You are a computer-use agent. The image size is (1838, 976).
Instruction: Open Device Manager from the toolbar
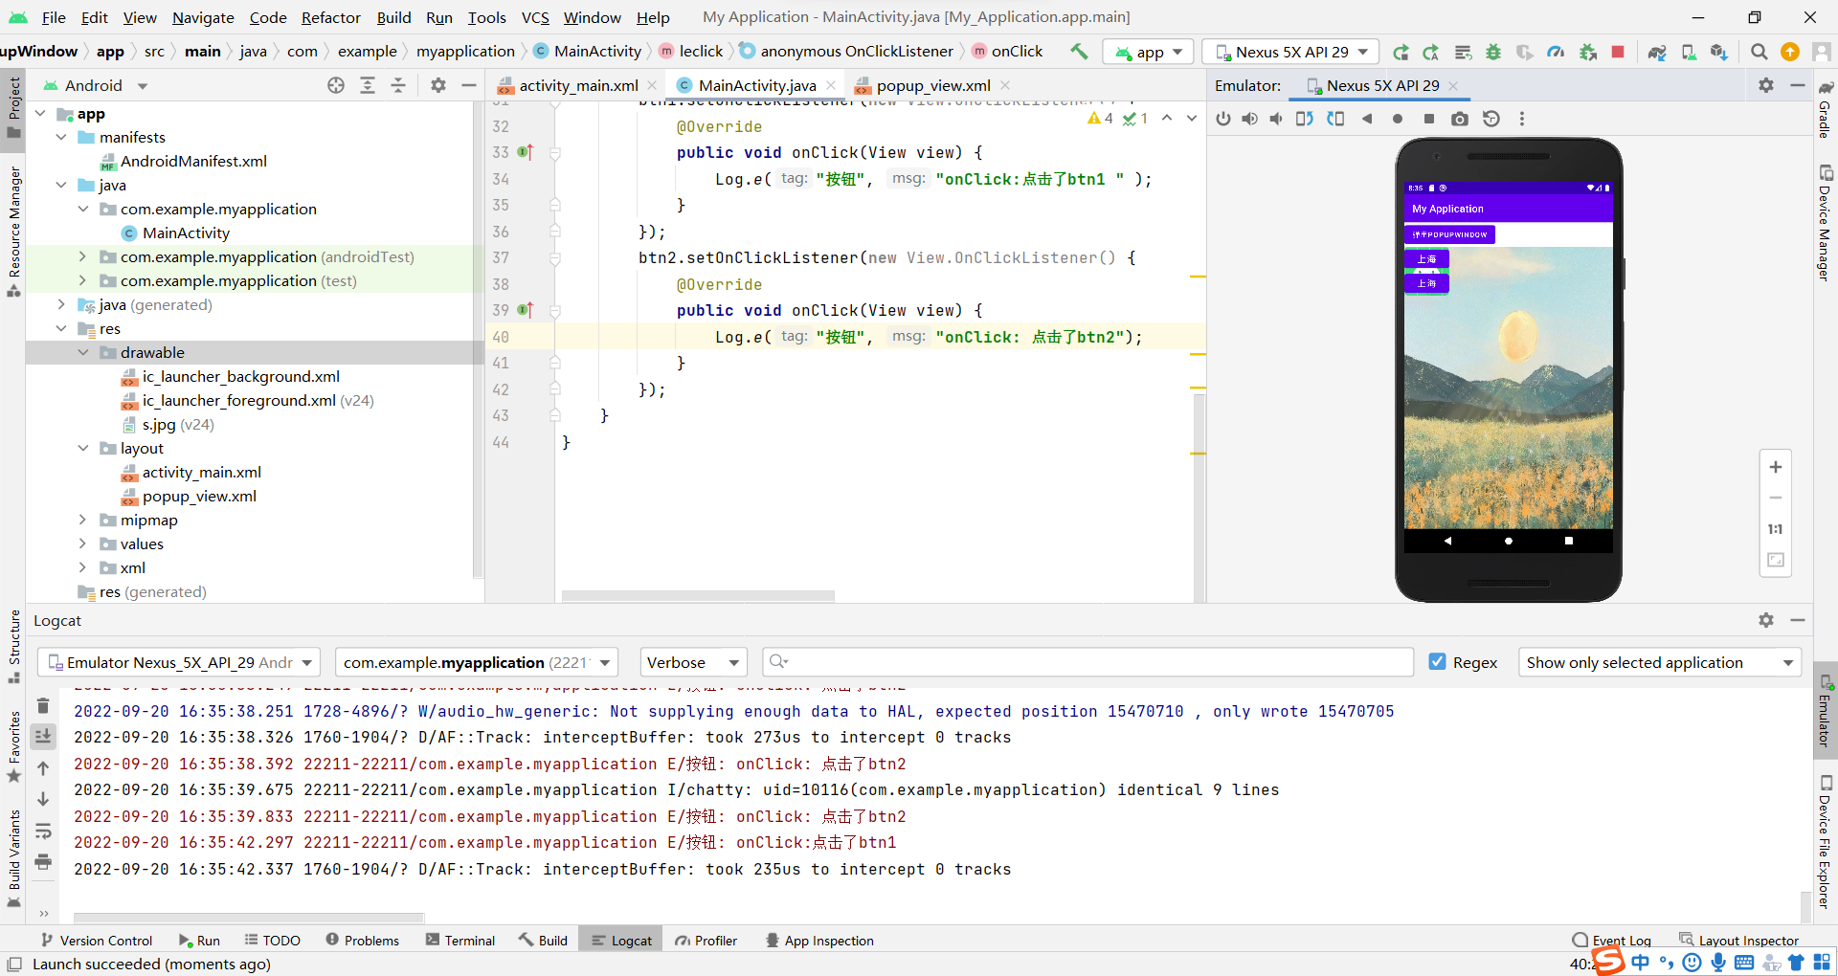[x=1689, y=52]
